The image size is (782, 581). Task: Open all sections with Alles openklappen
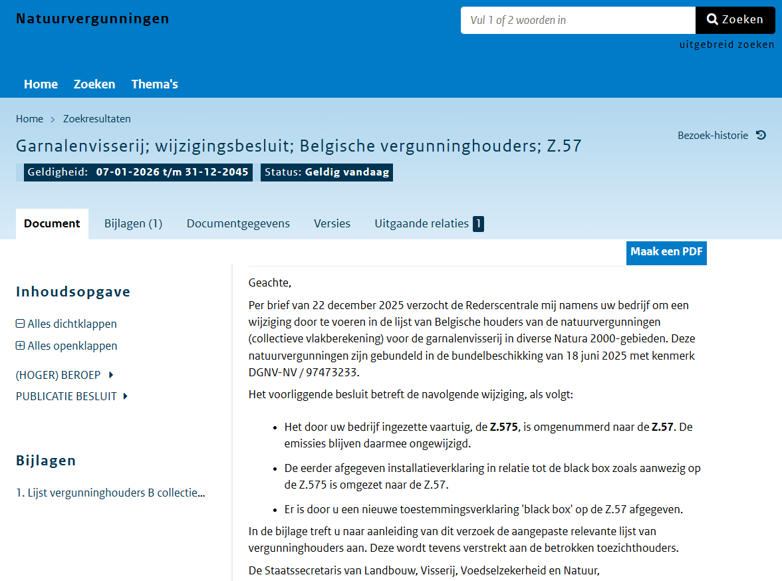click(x=72, y=346)
